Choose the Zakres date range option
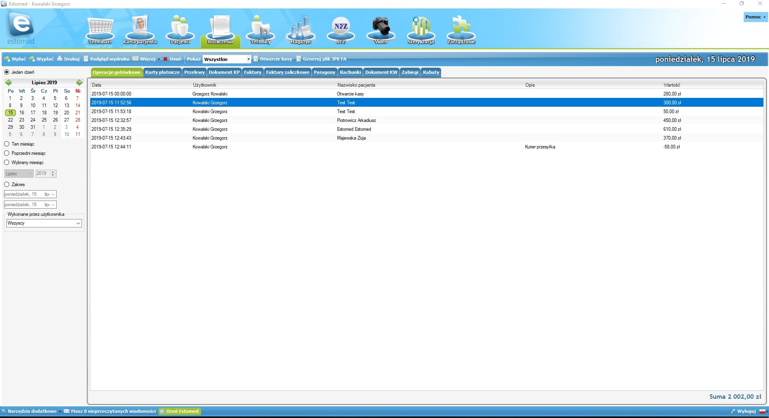Image resolution: width=769 pixels, height=418 pixels. [7, 185]
